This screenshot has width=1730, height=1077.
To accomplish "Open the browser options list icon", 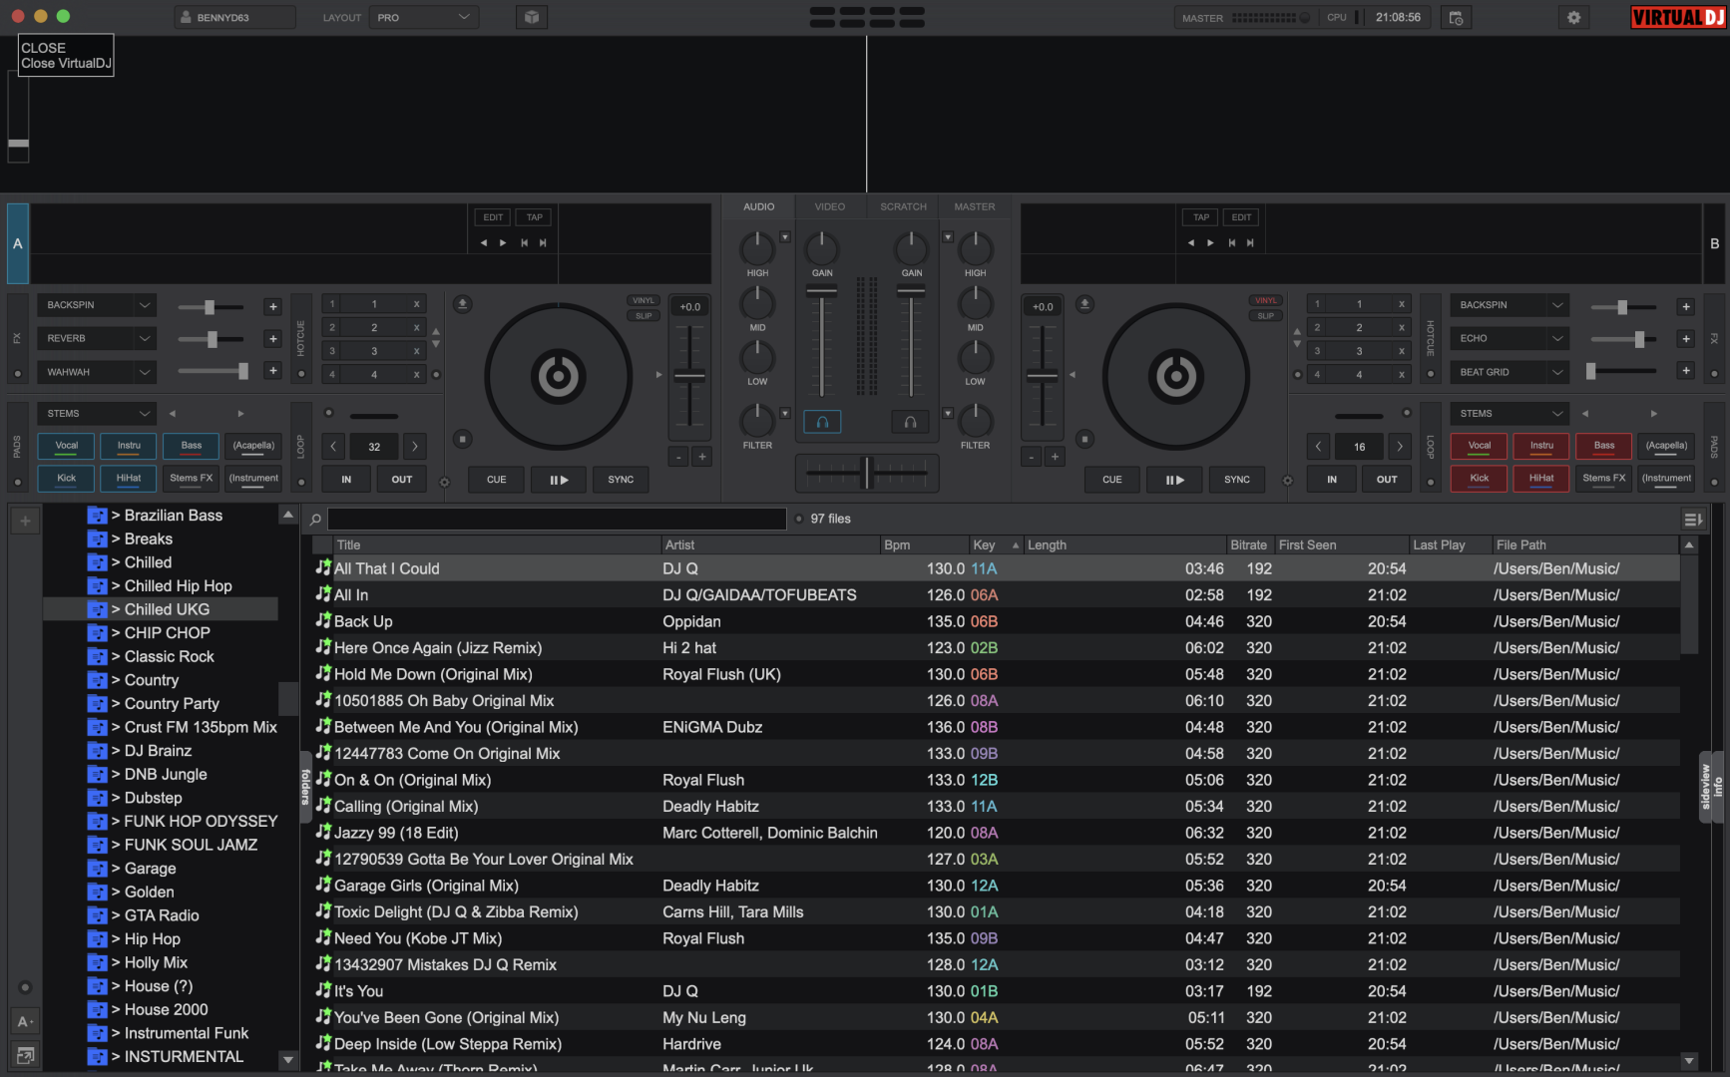I will (x=1692, y=519).
